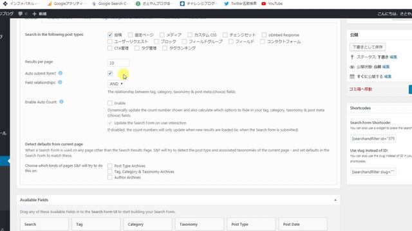This screenshot has width=412, height=231.
Task: Select the Search available field
Action: (x=44, y=224)
